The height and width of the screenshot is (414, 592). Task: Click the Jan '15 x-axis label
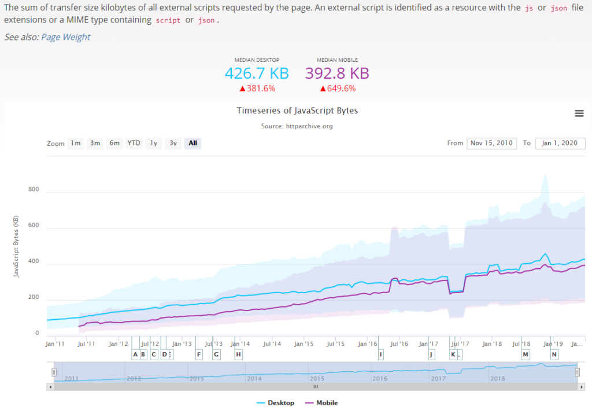[304, 343]
